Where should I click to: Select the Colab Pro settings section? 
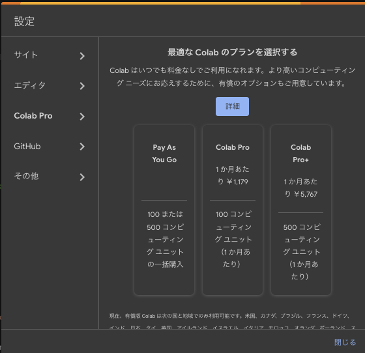point(50,116)
